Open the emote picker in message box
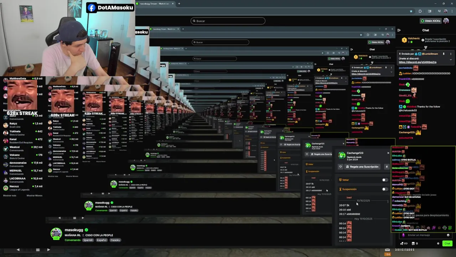The image size is (456, 257). [448, 235]
